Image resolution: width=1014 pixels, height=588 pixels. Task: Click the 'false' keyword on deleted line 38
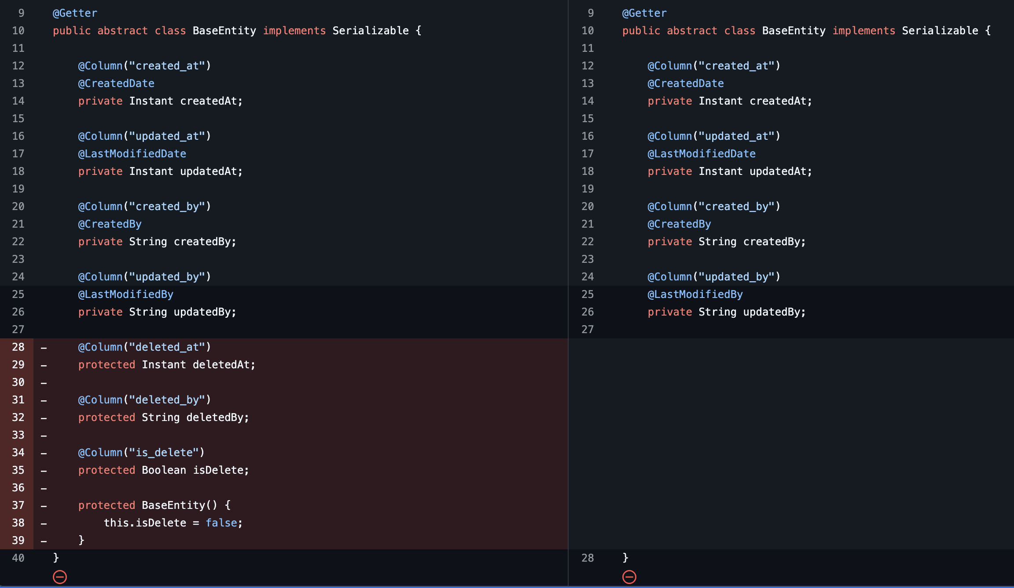(x=221, y=523)
